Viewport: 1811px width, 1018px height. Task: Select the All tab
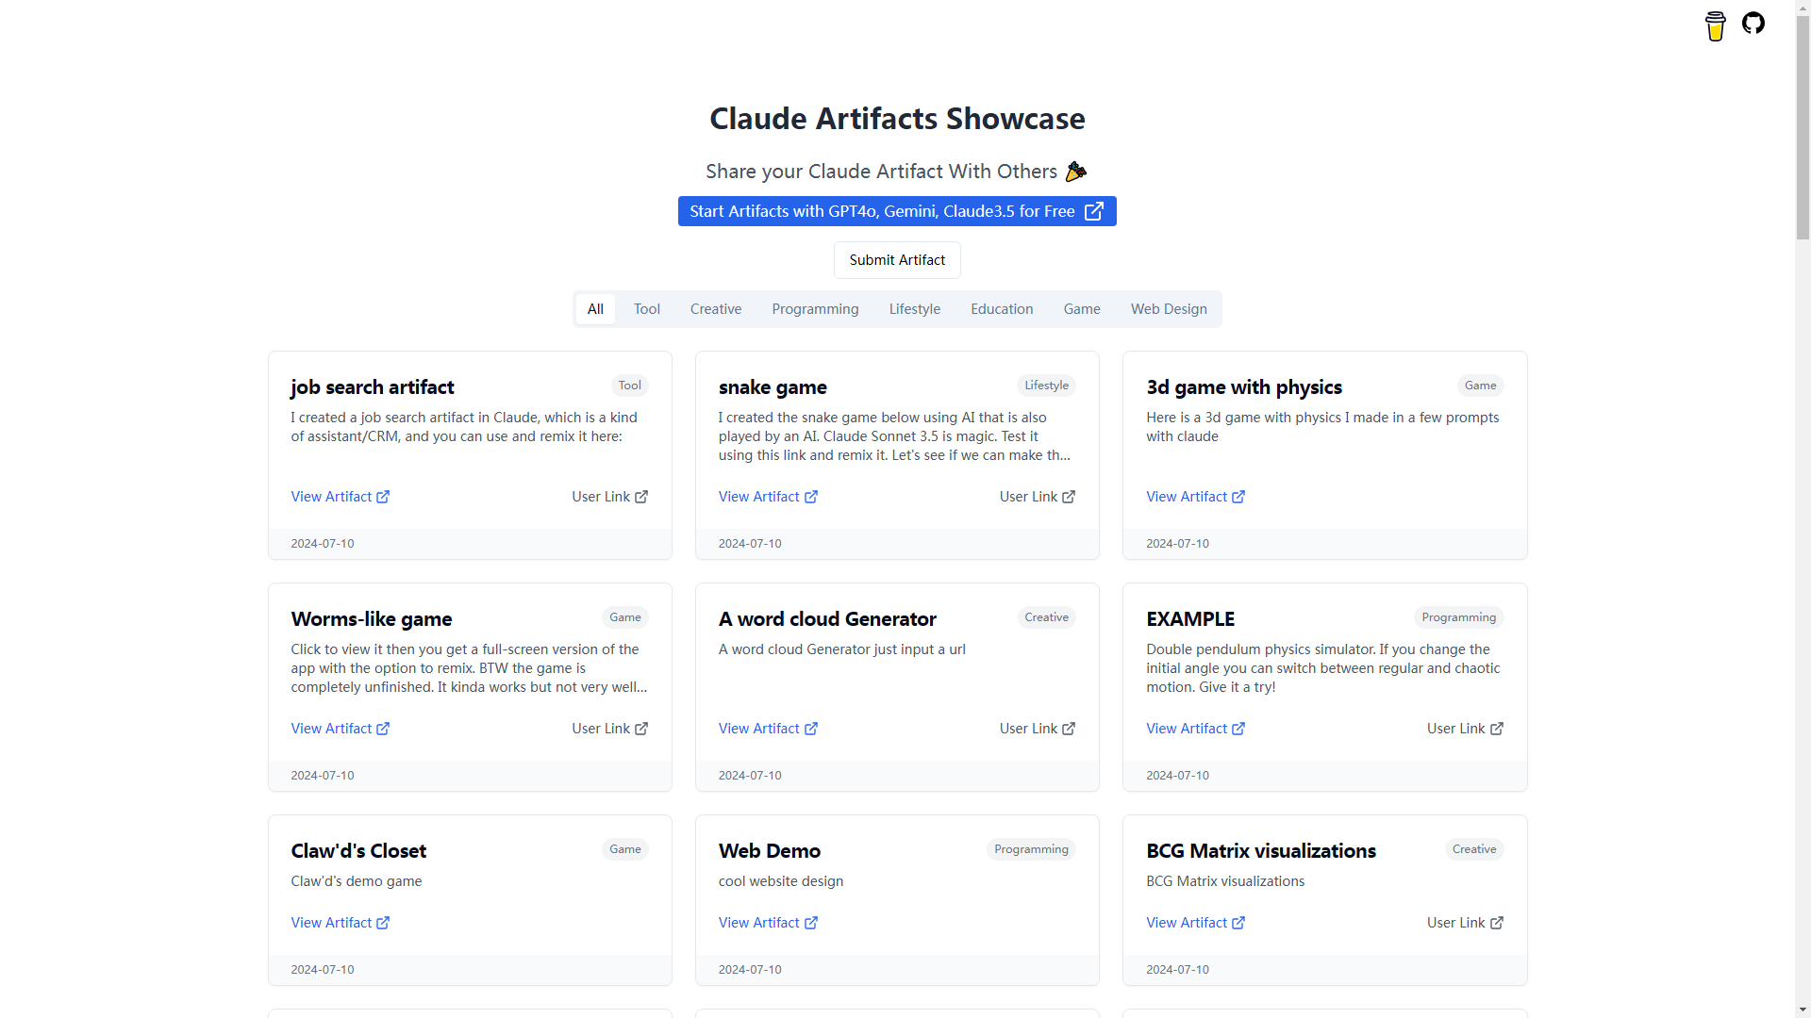click(595, 309)
